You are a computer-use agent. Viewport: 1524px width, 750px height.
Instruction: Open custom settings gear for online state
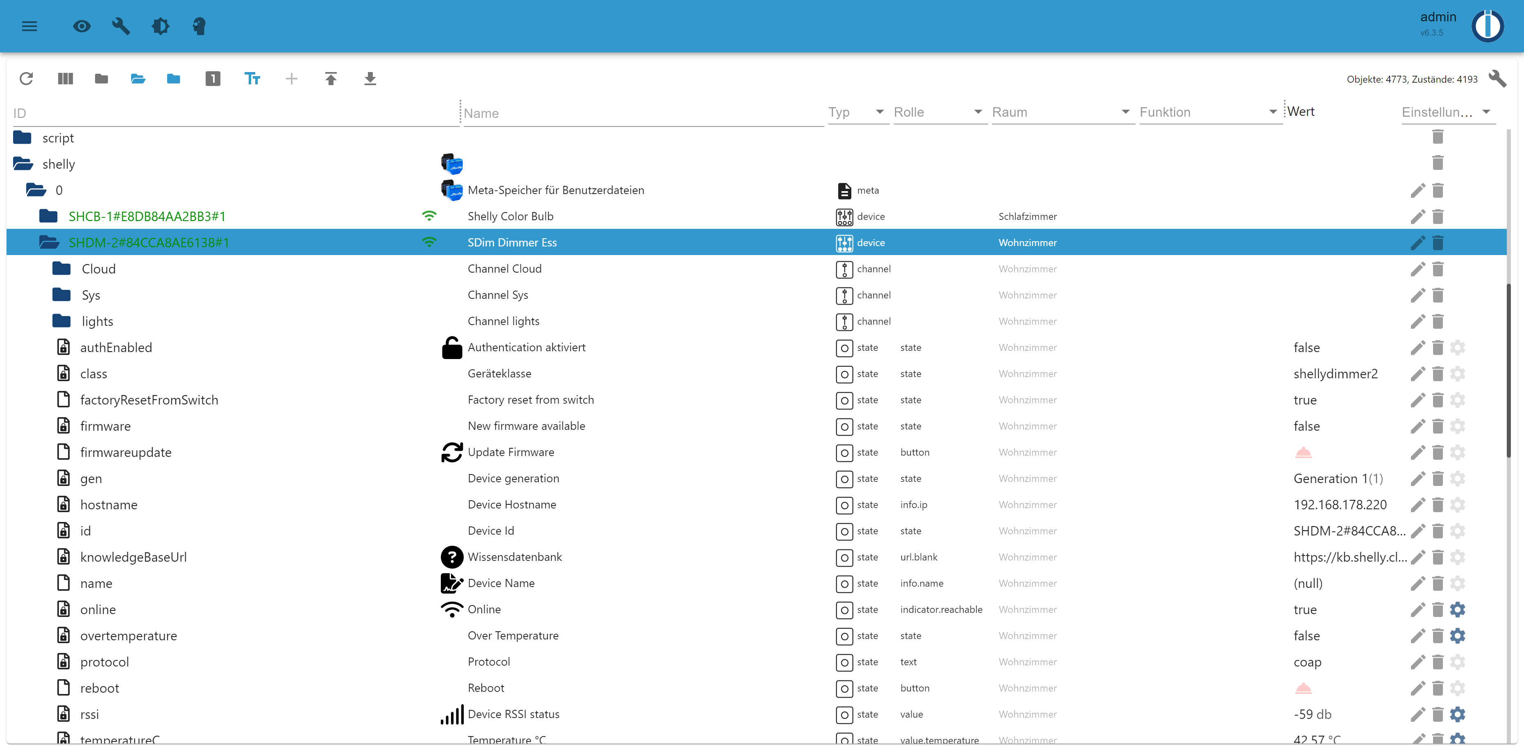pyautogui.click(x=1457, y=609)
